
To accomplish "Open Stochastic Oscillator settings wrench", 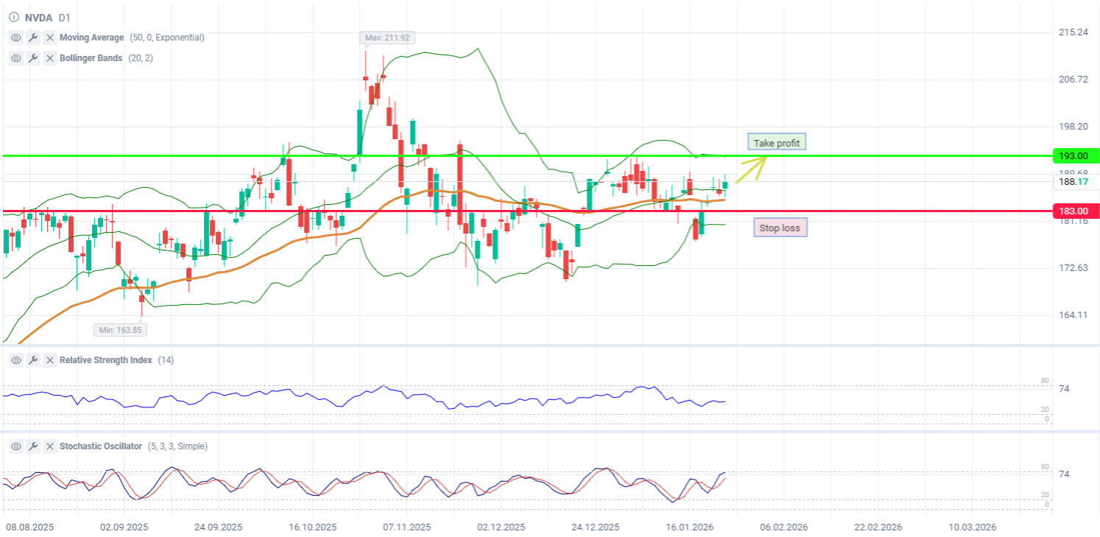I will [x=33, y=446].
